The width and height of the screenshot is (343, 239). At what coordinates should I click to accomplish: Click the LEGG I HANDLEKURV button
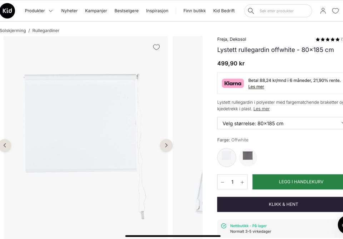point(298,182)
